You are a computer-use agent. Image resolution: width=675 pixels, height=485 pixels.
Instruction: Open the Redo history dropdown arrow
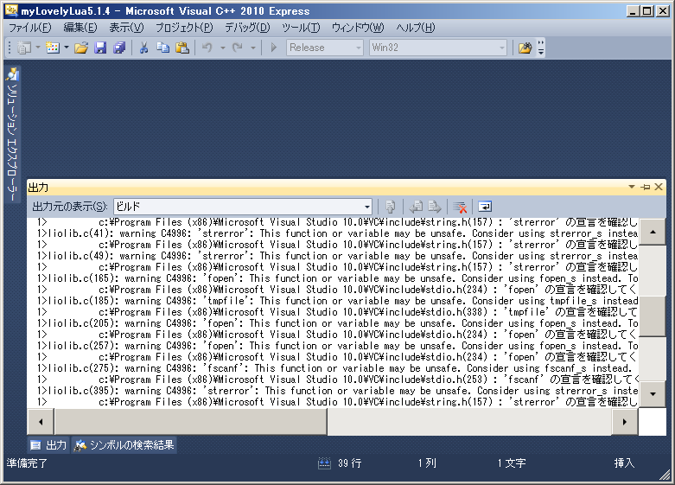point(253,48)
